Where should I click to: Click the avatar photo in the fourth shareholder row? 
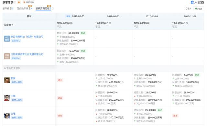point(7,98)
